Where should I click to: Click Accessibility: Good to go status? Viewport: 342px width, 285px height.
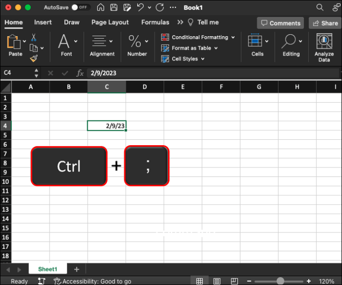93,282
